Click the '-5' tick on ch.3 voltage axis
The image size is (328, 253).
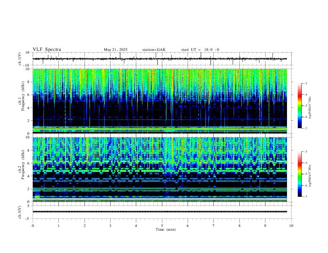coord(28,219)
